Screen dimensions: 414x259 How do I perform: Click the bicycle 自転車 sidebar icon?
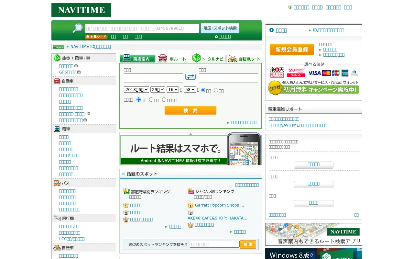click(x=57, y=248)
